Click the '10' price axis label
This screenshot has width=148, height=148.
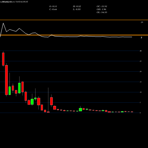point(141,92)
